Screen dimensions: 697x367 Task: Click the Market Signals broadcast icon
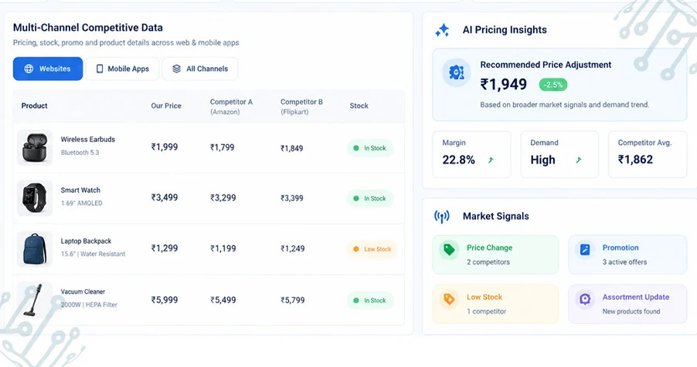coord(442,217)
